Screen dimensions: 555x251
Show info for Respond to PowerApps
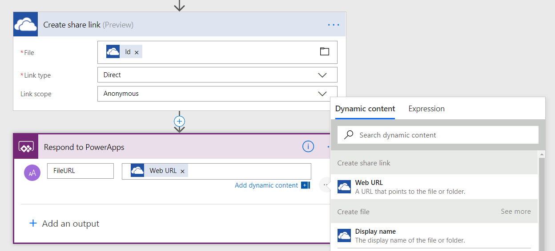point(308,147)
